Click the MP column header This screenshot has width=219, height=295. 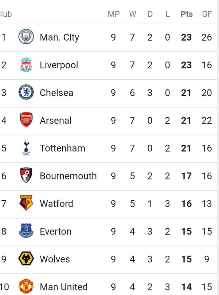click(114, 14)
